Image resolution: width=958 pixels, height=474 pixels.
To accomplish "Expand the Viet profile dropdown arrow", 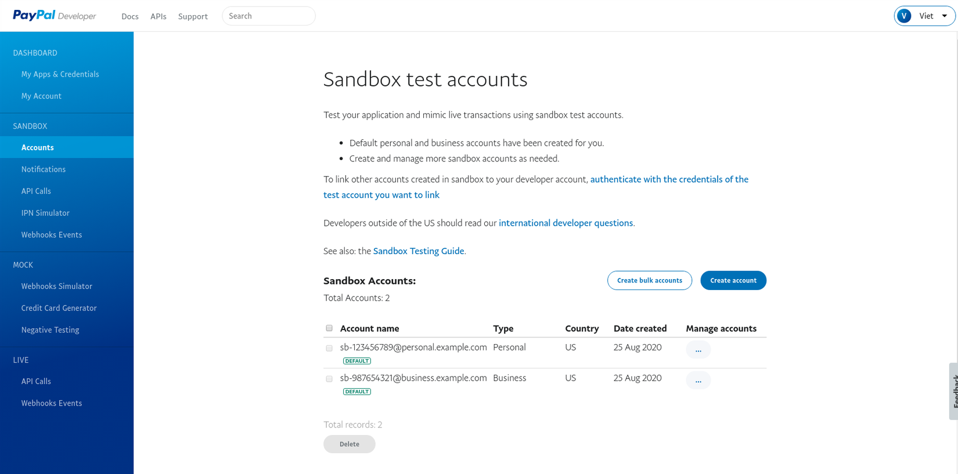I will (945, 16).
